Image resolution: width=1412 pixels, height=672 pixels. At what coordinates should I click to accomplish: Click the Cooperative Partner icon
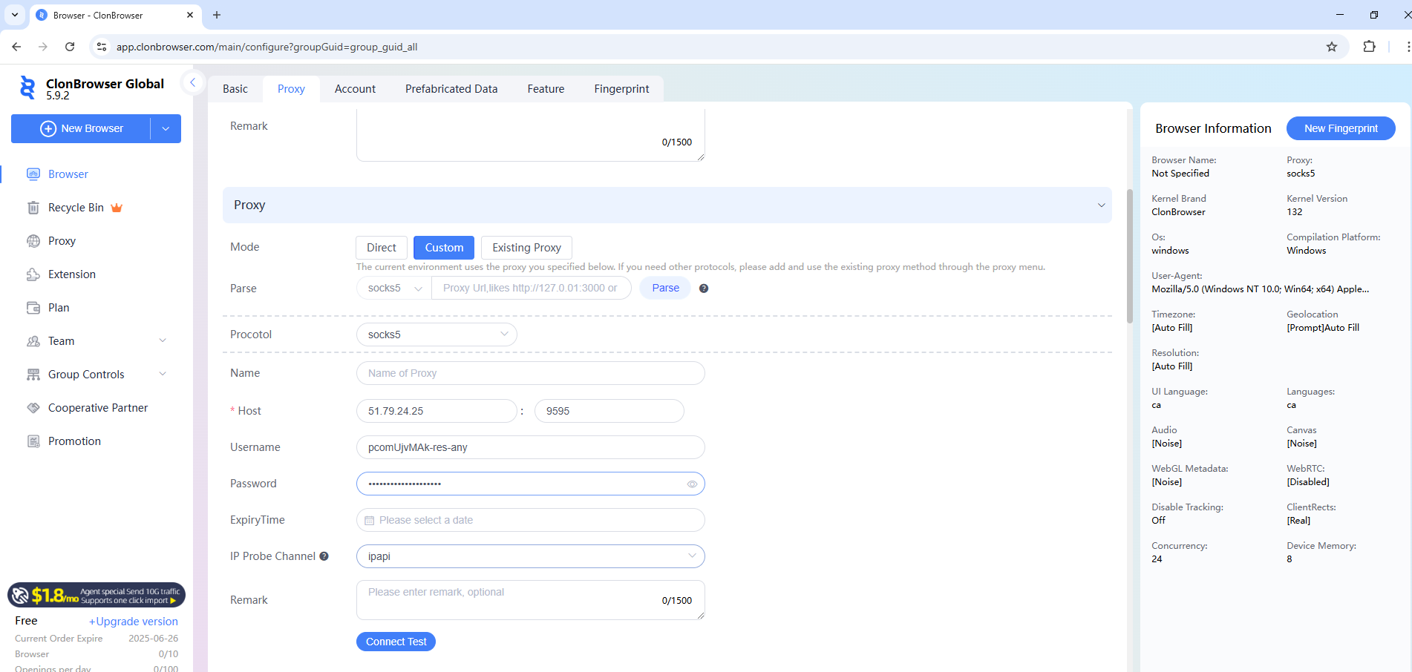(x=33, y=408)
